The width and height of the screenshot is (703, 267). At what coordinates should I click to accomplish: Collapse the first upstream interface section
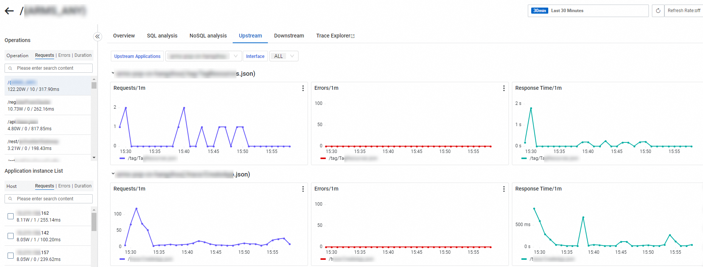113,73
